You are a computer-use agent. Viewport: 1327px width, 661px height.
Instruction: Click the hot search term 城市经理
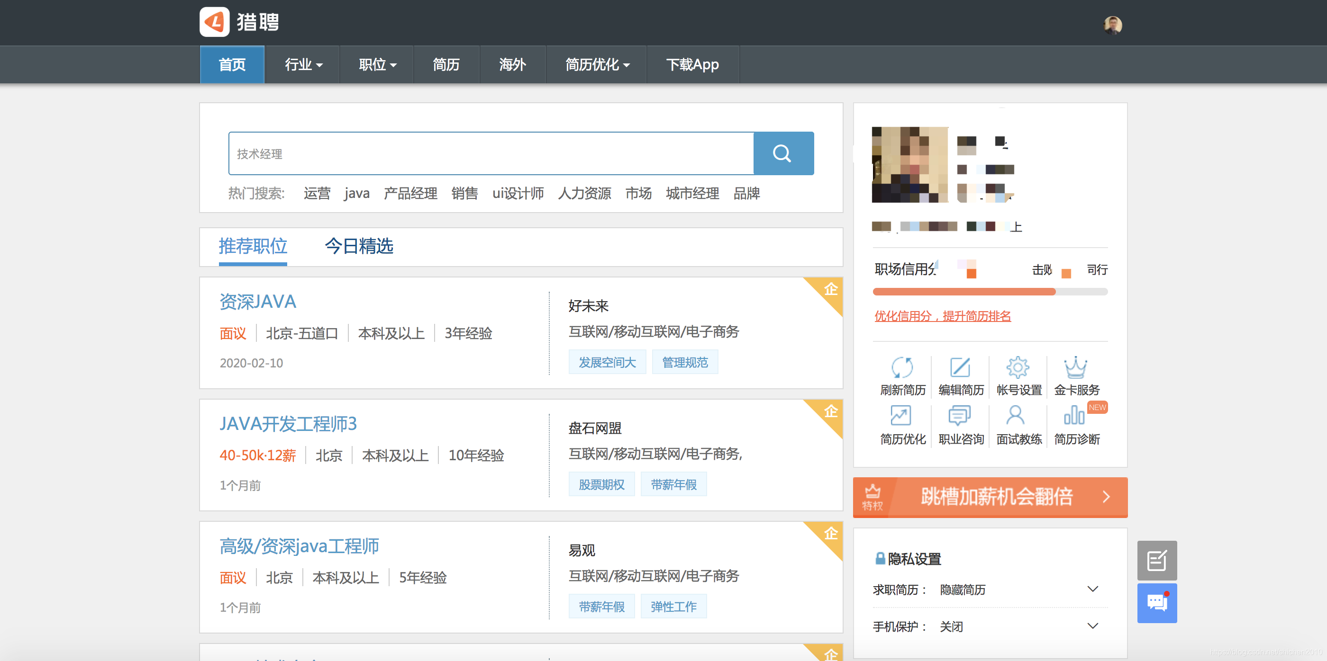[x=692, y=194]
